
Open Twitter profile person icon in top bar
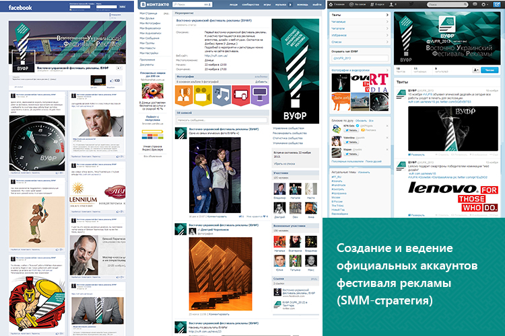click(393, 5)
